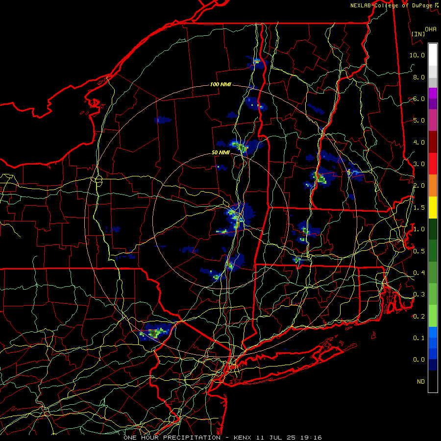The image size is (441, 441).
Task: Click the 0.1 legend value
Action: point(419,338)
